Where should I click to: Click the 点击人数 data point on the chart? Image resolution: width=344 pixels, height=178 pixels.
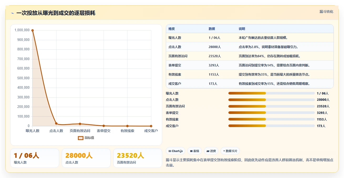tap(56, 123)
